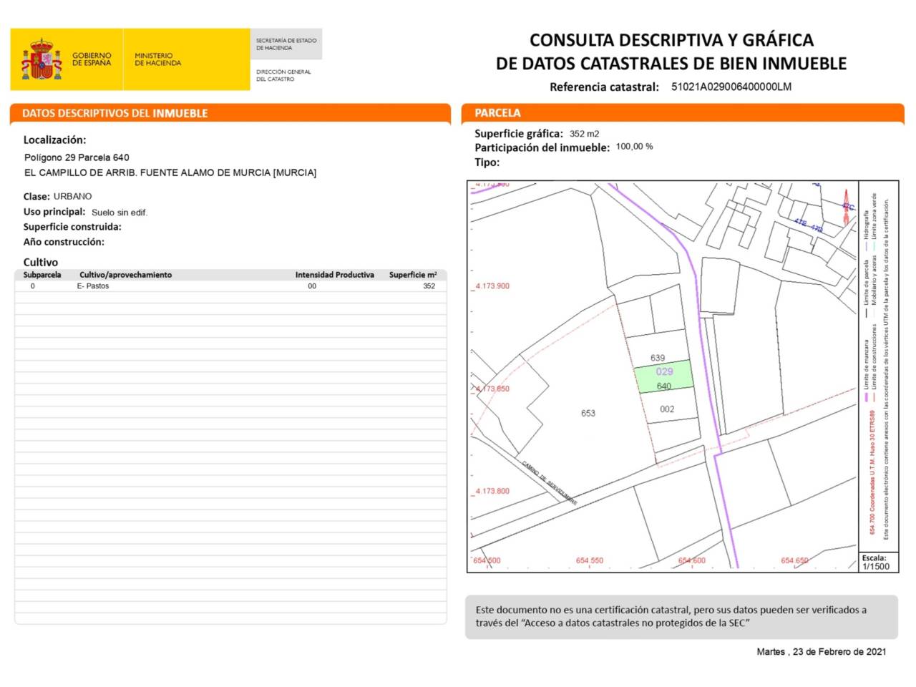Screen dimensions: 916x687
Task: Click the "Subparcela" column header
Action: [42, 275]
